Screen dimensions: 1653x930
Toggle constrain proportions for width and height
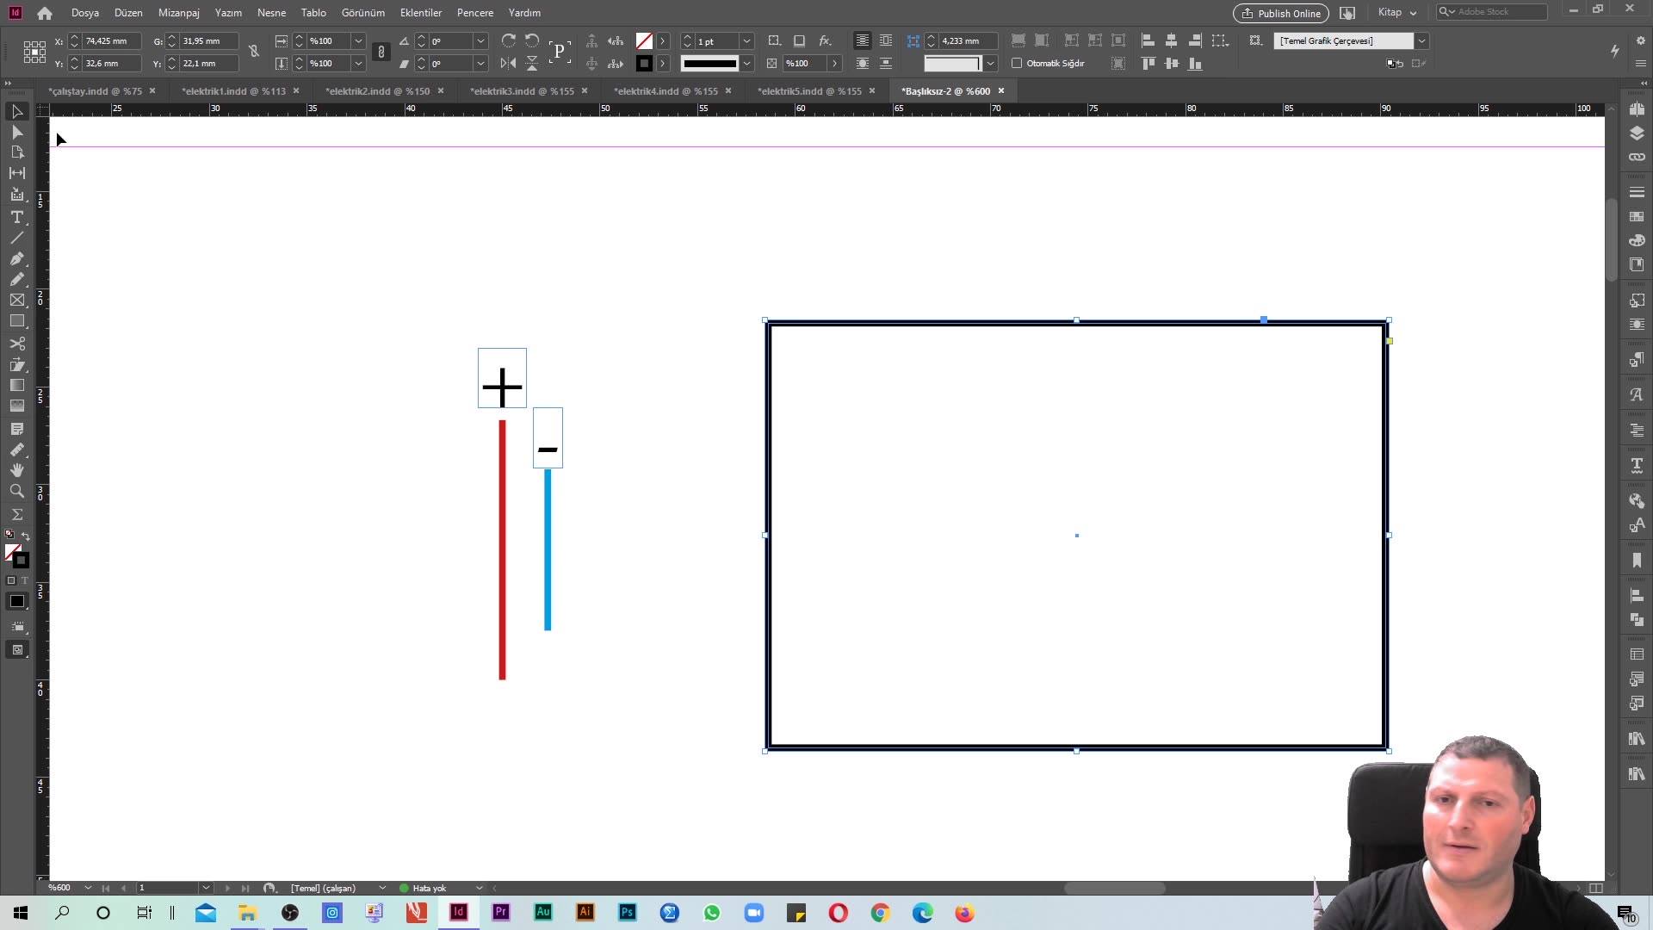254,52
